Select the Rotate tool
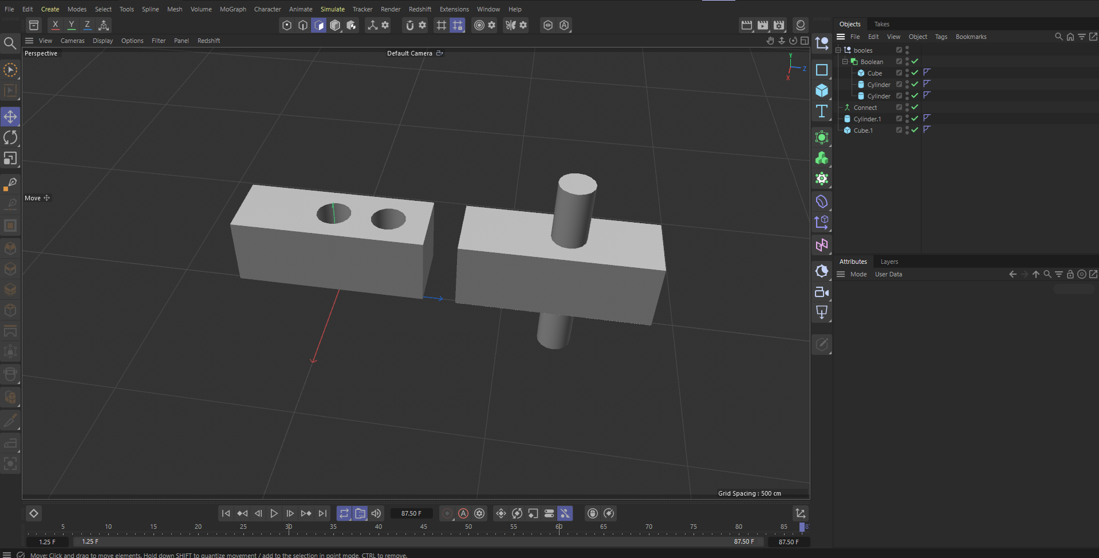 (x=10, y=137)
